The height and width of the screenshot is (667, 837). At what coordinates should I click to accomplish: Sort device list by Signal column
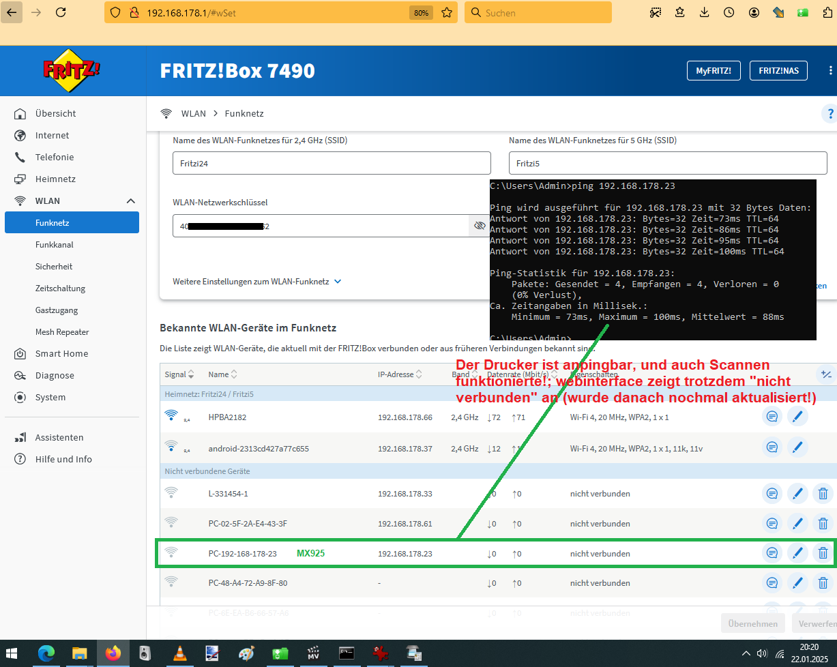point(179,374)
